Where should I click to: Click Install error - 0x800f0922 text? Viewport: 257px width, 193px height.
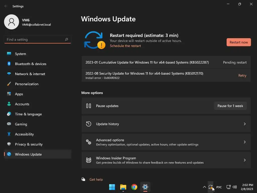[x=102, y=78]
